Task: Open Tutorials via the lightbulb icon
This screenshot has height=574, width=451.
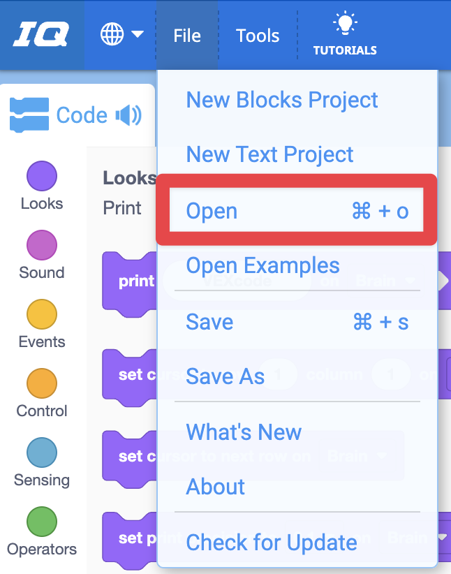Action: click(346, 33)
